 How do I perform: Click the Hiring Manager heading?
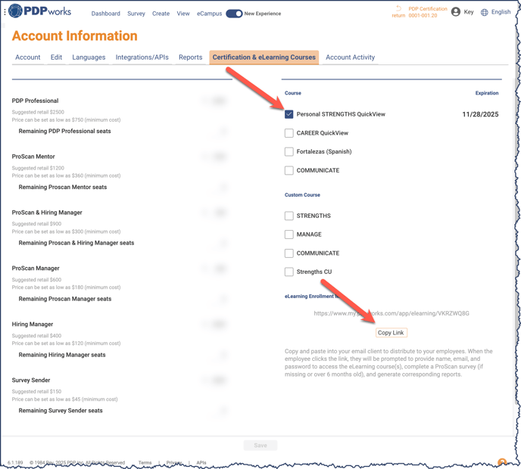click(x=33, y=325)
